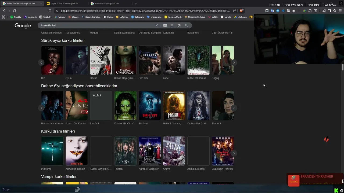Open the Kuzuların Sessizliği moth poster
This screenshot has width=344, height=193.
(77, 151)
